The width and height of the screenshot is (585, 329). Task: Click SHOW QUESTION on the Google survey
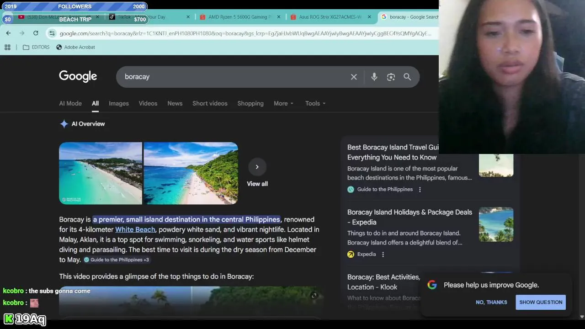point(541,302)
